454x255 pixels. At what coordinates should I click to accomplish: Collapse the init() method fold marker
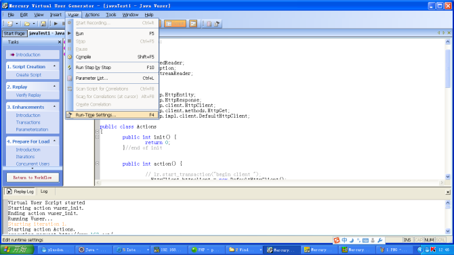click(x=98, y=137)
